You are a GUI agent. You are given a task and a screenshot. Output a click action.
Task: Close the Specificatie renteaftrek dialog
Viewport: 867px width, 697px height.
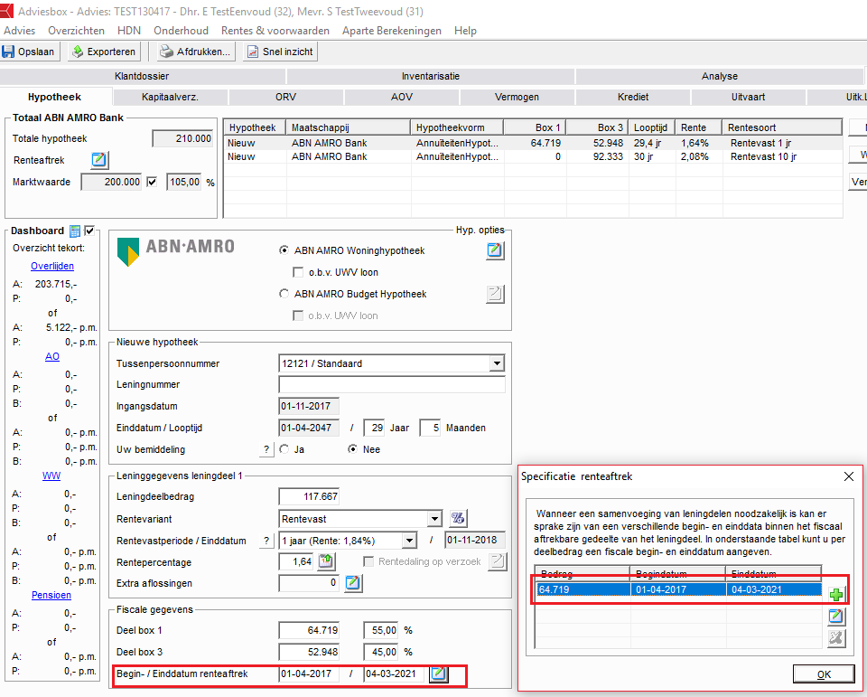[849, 476]
